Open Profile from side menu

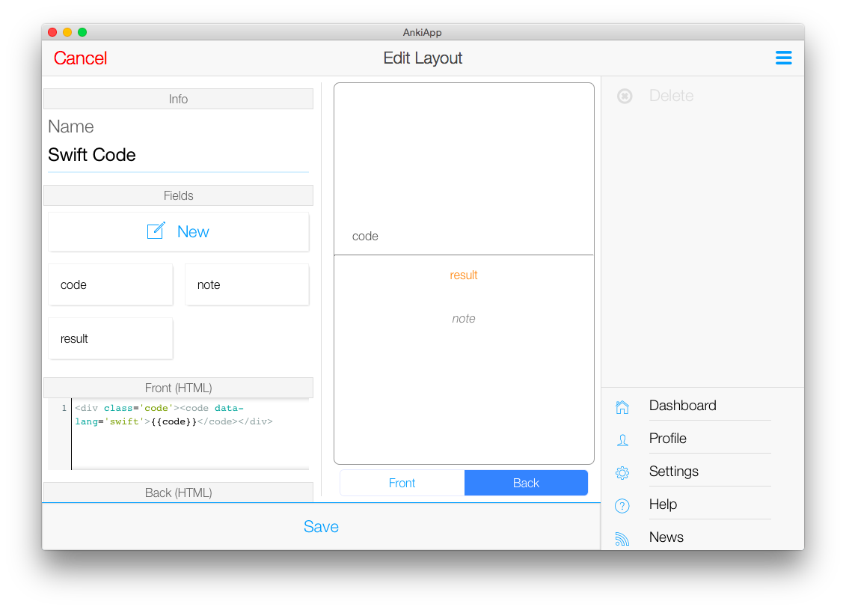tap(668, 439)
